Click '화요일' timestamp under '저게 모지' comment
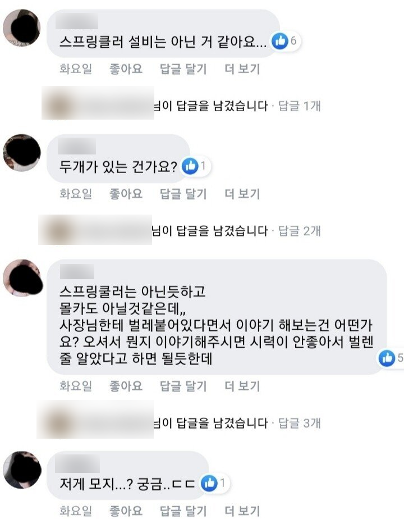 [x=76, y=511]
